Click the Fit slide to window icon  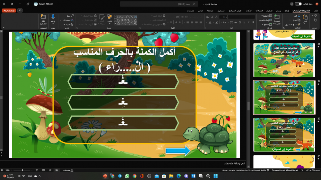[x=2, y=170]
